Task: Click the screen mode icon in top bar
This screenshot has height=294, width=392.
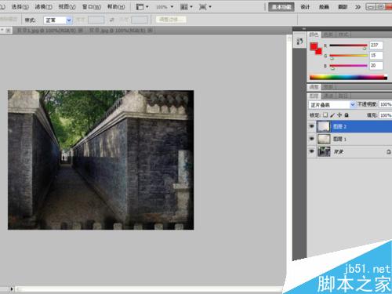Action: click(x=205, y=7)
